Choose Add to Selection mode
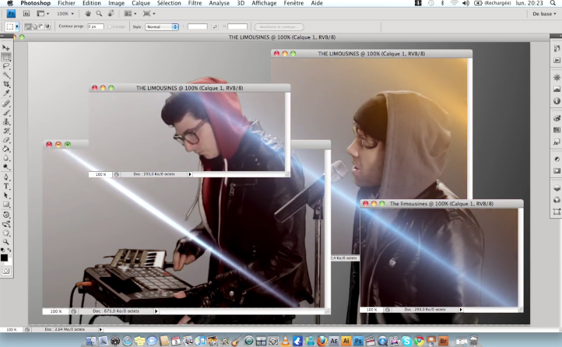This screenshot has height=347, width=562. point(34,26)
